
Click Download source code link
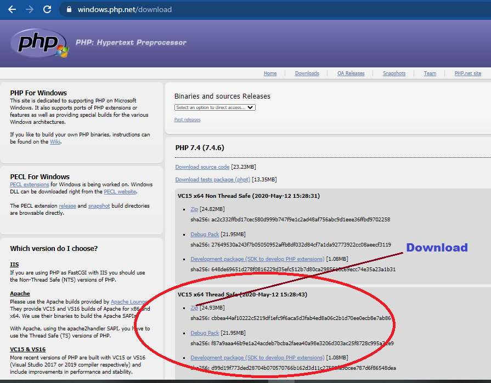pyautogui.click(x=202, y=167)
